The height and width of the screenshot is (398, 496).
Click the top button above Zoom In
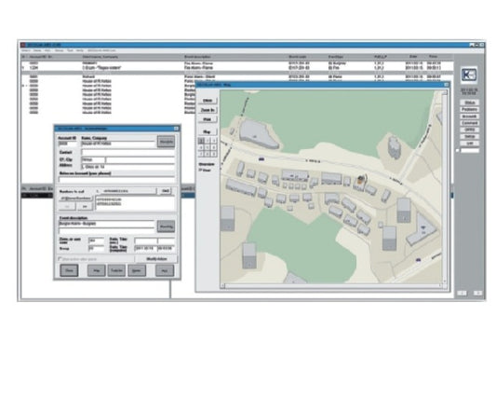208,101
